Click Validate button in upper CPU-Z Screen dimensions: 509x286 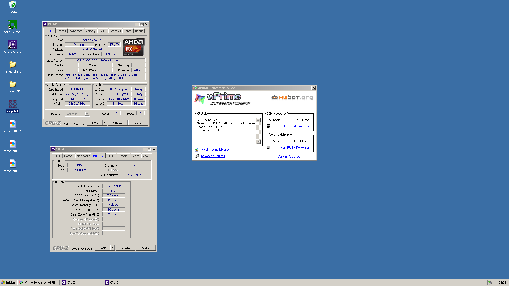117,123
